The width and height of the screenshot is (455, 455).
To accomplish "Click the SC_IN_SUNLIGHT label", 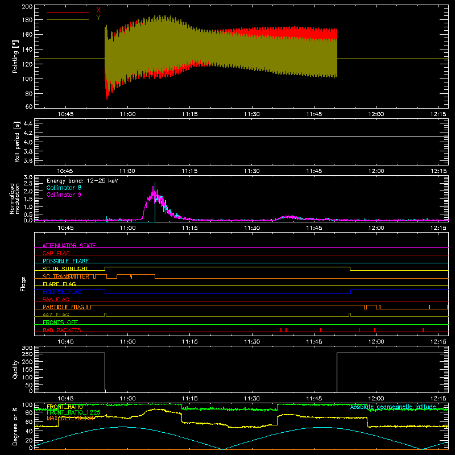I will click(x=65, y=268).
